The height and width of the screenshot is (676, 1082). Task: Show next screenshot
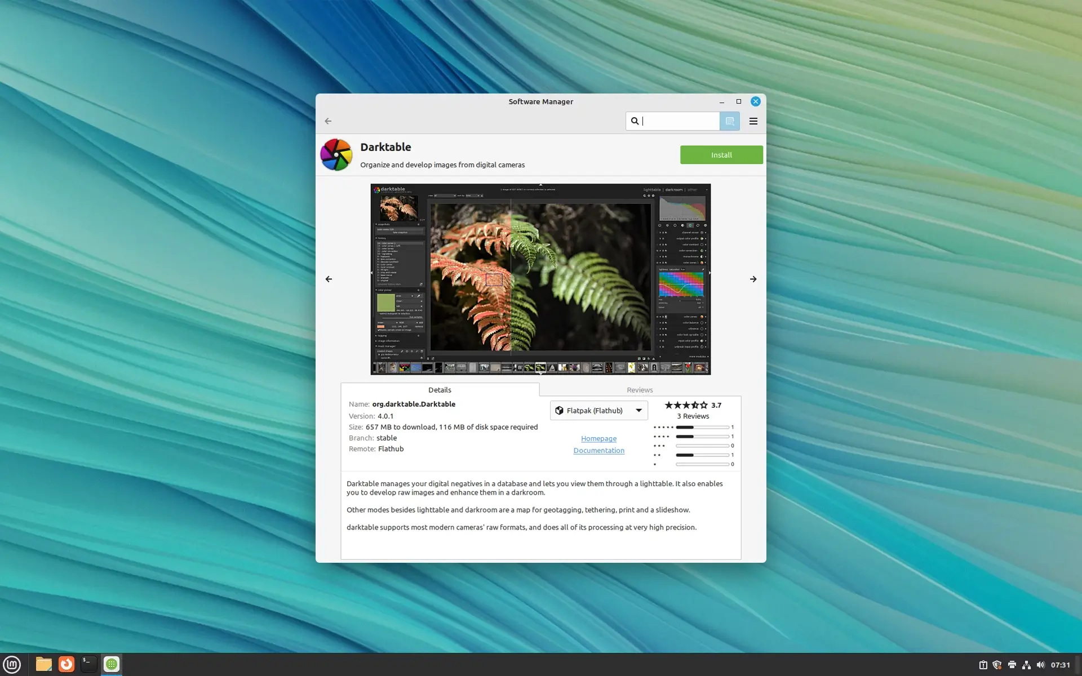point(753,279)
